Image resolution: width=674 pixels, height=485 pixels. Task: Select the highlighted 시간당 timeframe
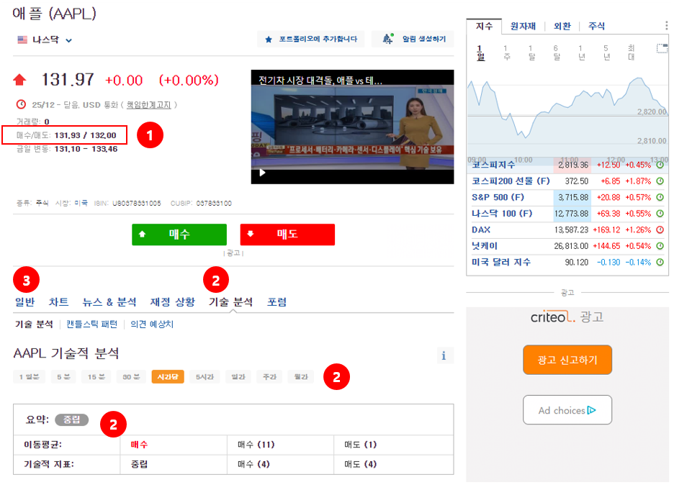(x=168, y=377)
